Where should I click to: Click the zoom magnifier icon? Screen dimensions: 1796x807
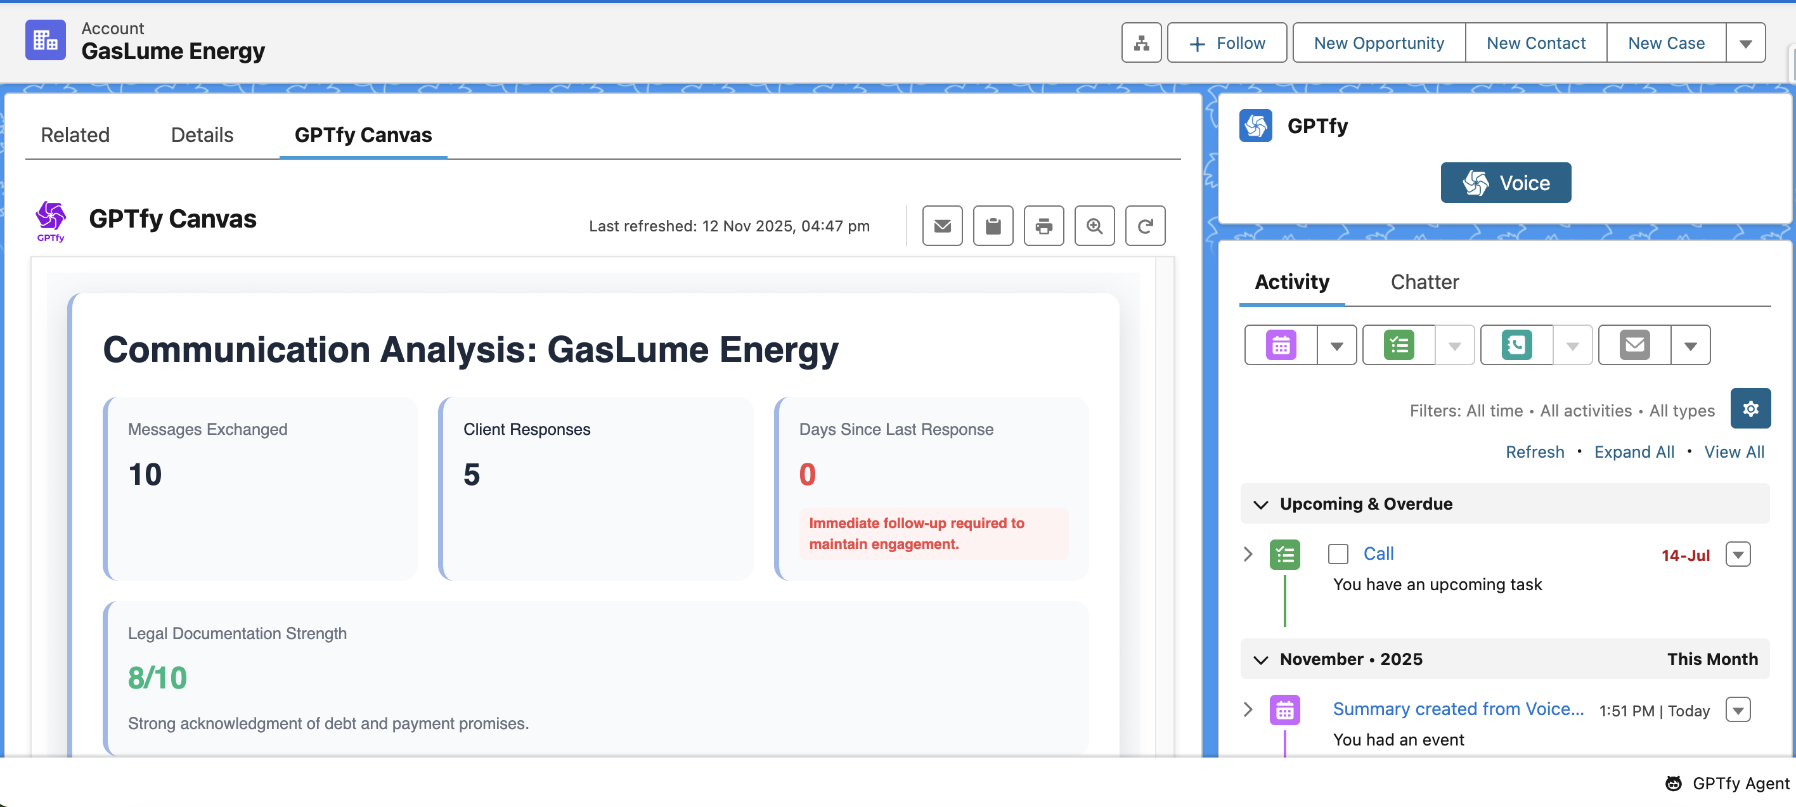pos(1094,226)
